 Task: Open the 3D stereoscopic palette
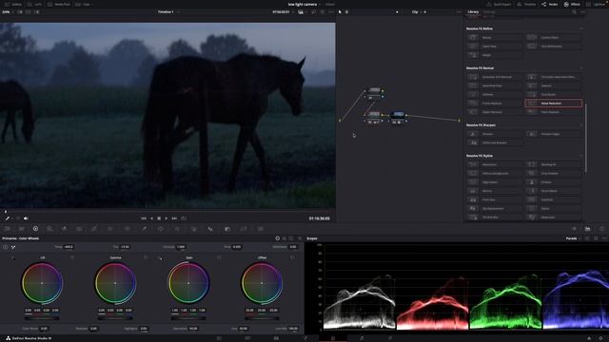(260, 229)
